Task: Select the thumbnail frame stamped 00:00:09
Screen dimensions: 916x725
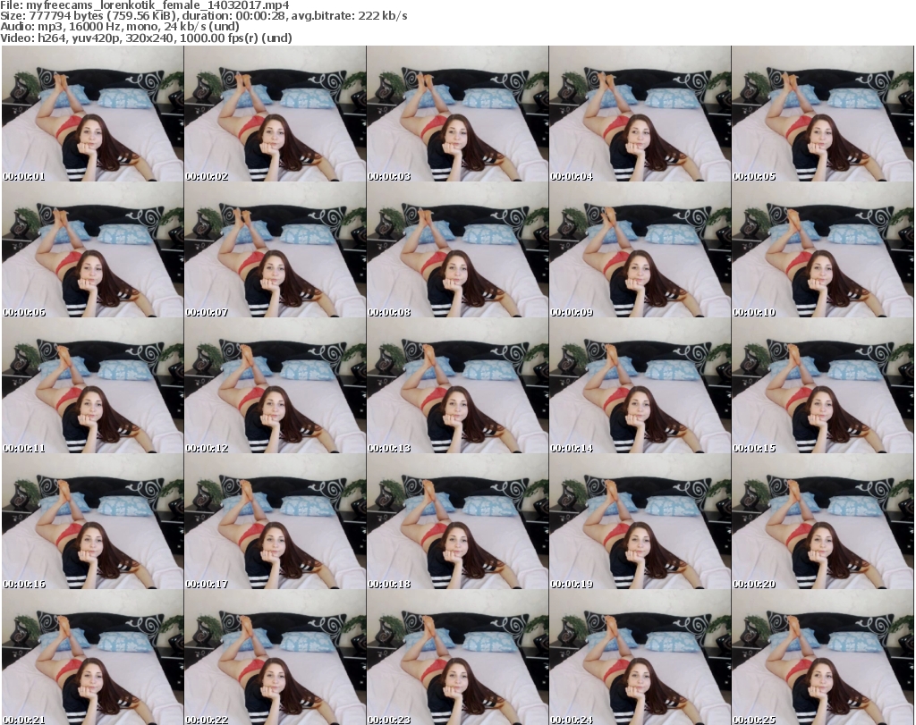Action: click(640, 249)
